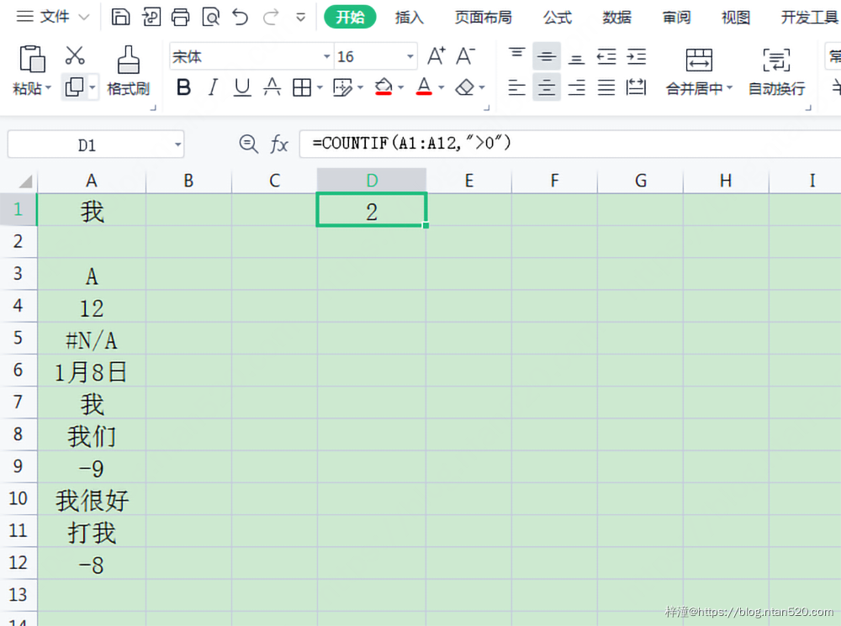This screenshot has width=841, height=626.
Task: Click the Borders grid icon
Action: pyautogui.click(x=302, y=87)
